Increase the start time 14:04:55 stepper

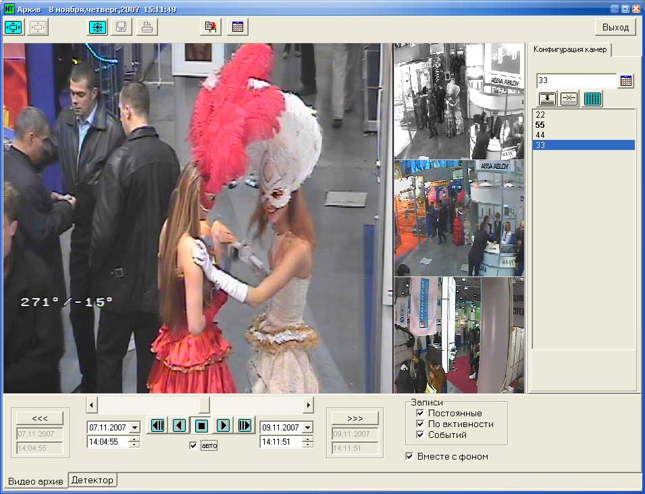pos(134,439)
